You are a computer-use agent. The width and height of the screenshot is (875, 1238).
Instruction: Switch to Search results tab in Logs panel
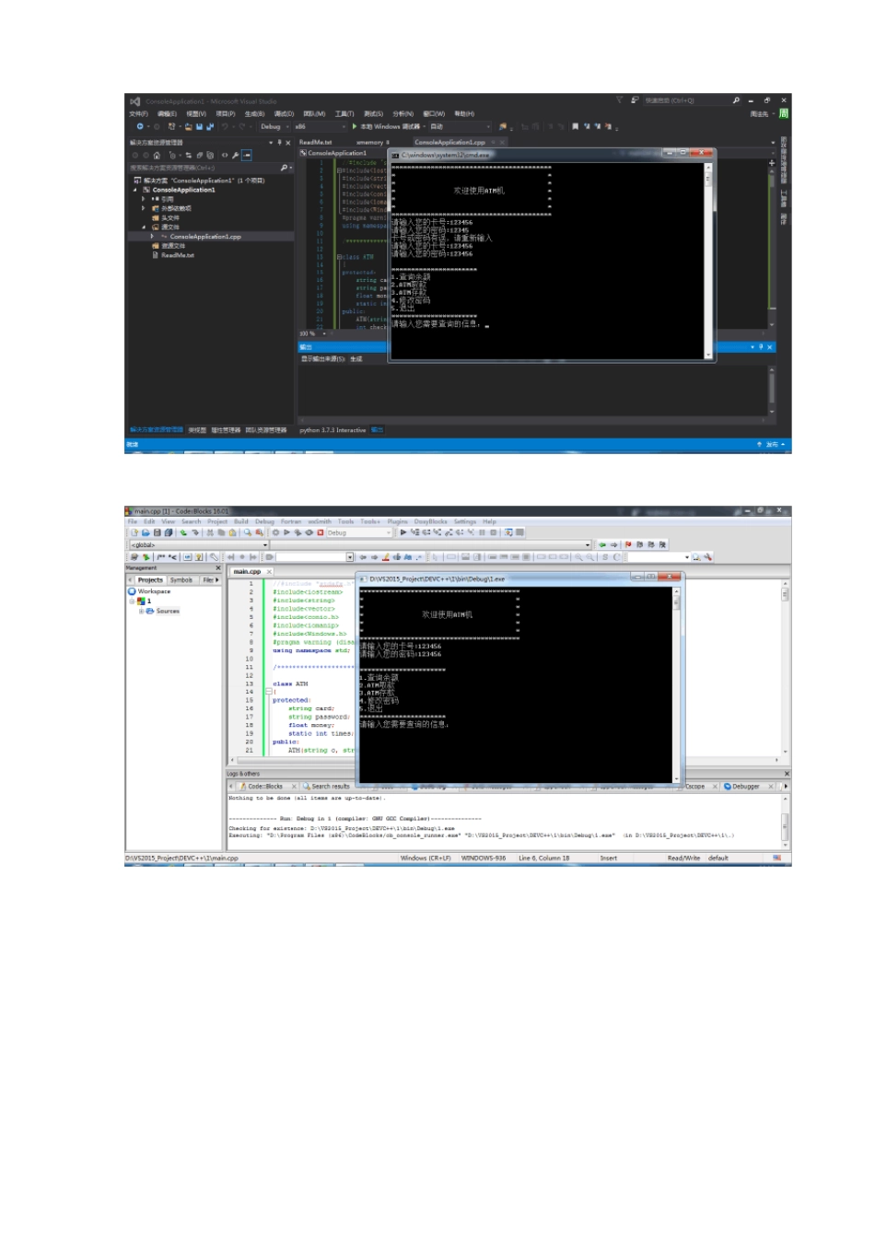pos(330,787)
